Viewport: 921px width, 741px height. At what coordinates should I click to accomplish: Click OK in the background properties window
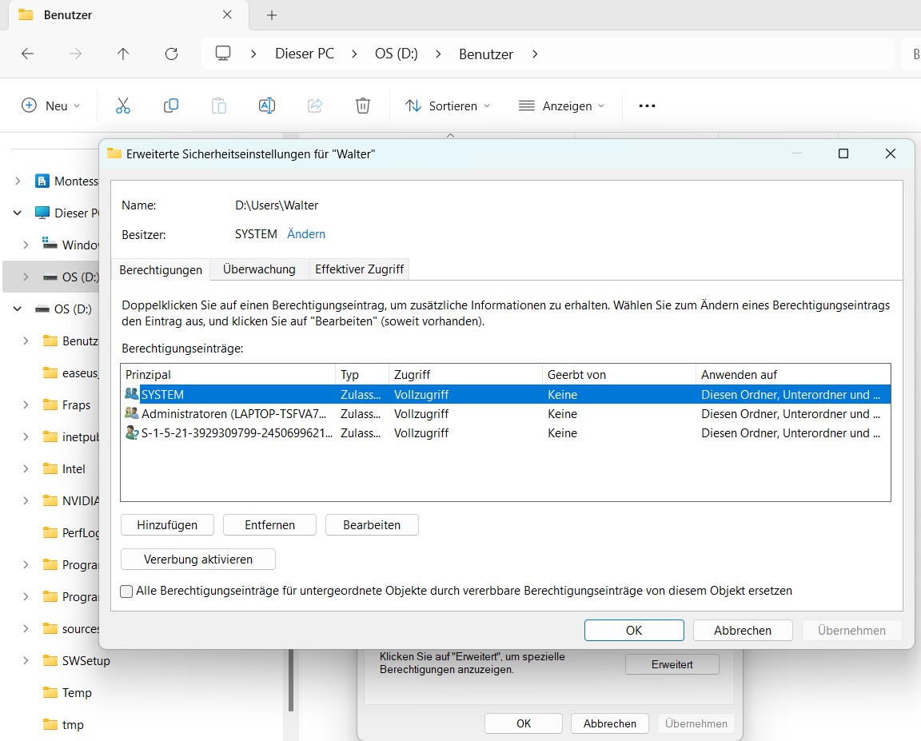click(524, 723)
